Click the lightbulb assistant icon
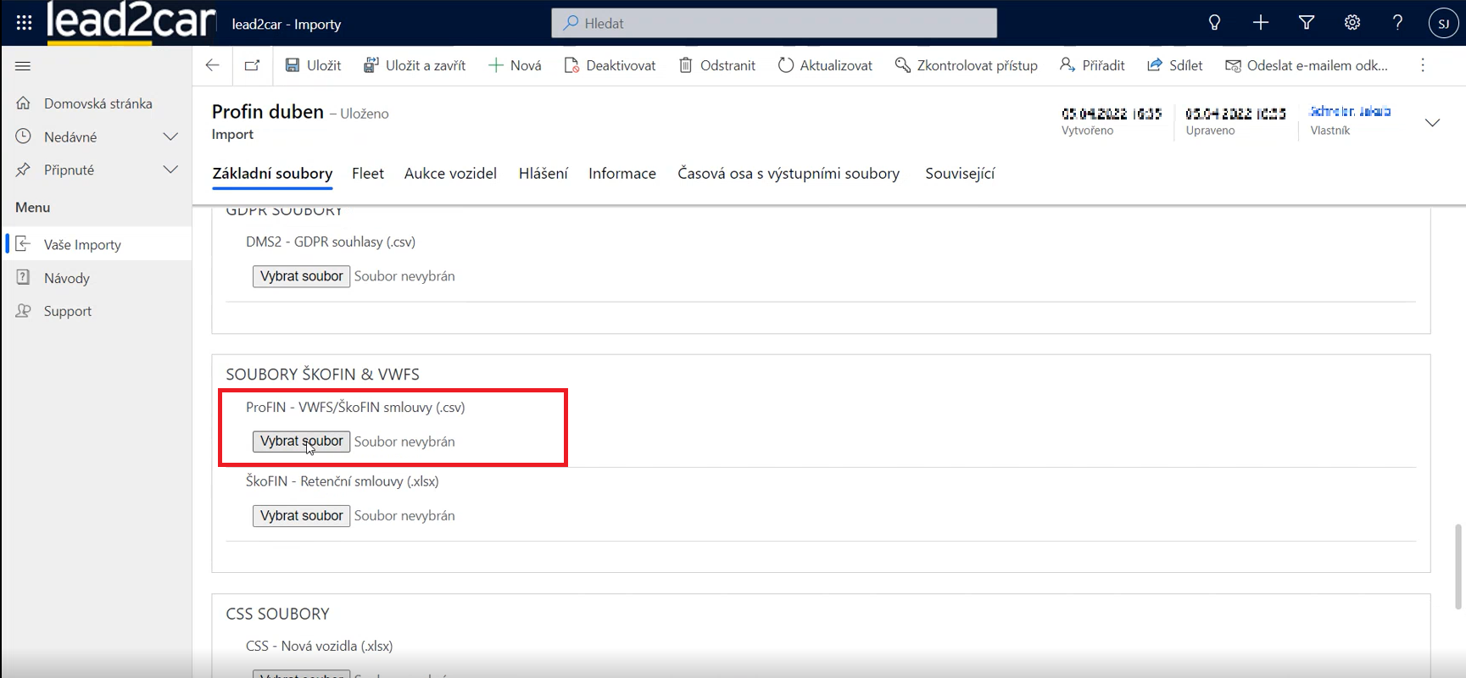Screen dimensions: 1466x678 (1214, 23)
